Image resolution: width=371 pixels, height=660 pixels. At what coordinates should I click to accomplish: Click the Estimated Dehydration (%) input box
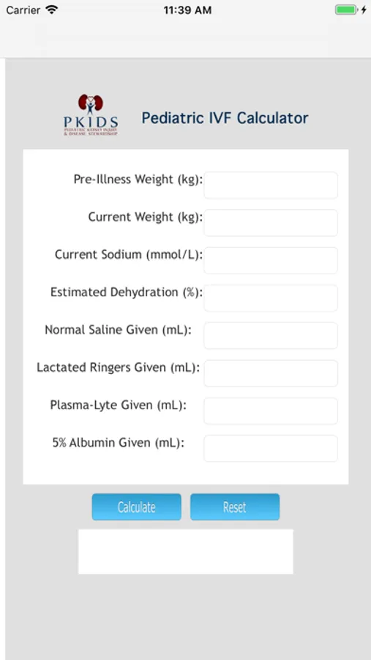271,298
